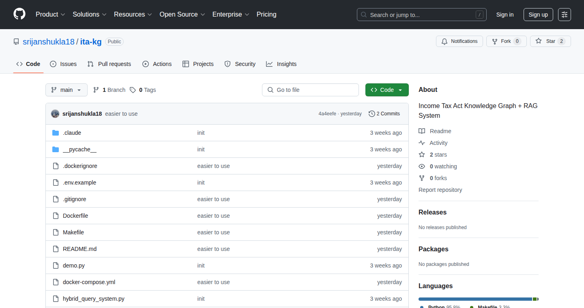Click the .claude folder icon

click(x=56, y=133)
